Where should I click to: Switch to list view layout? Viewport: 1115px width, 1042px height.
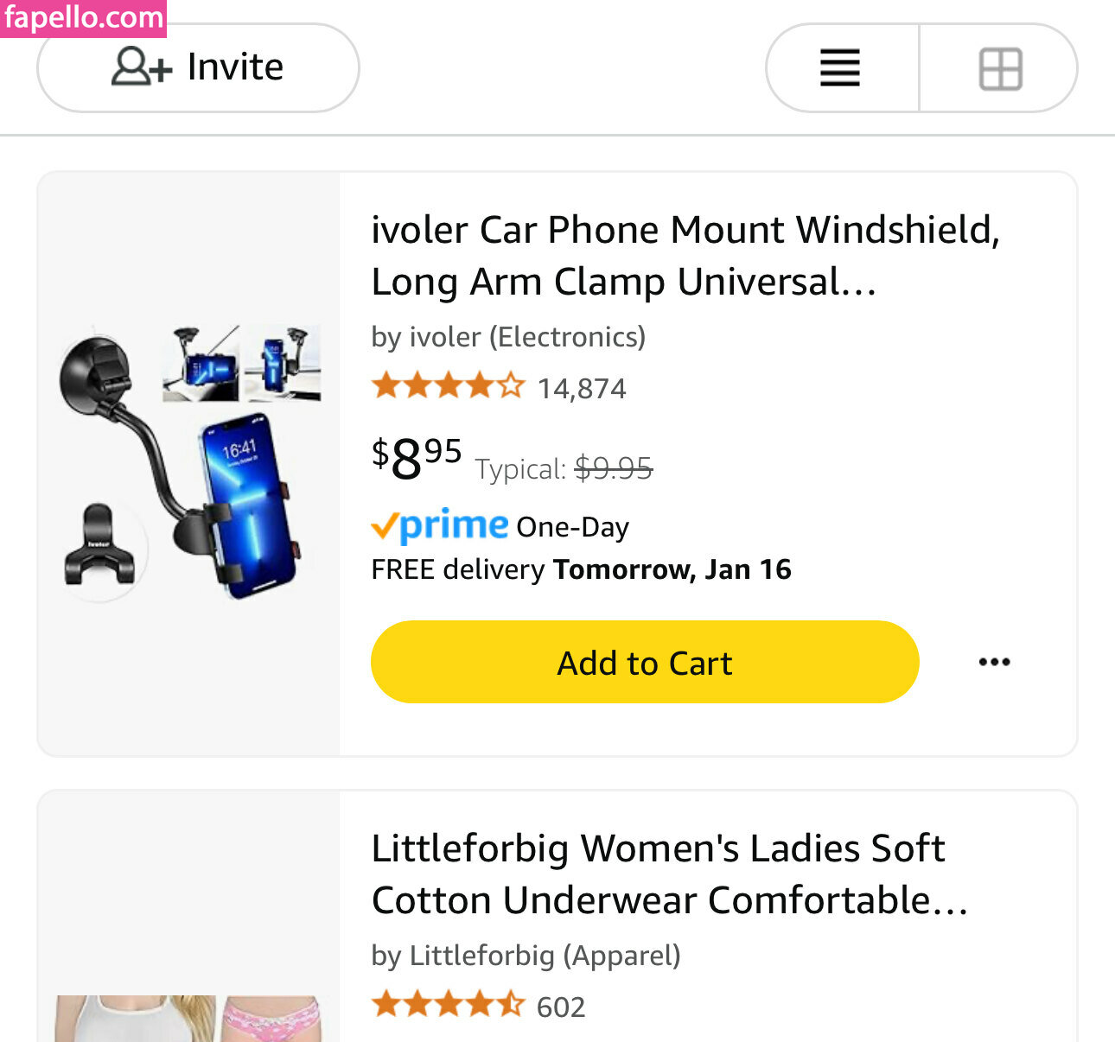840,67
